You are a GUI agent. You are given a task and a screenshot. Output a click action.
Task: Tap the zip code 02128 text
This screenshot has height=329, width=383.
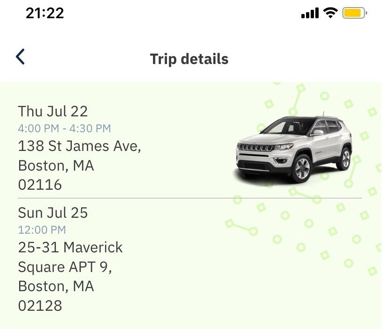tap(40, 305)
